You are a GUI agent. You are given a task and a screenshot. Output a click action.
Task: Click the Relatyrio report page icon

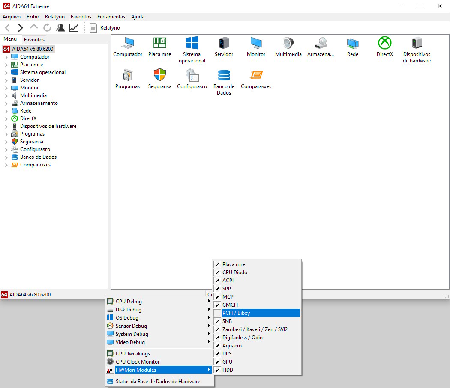[93, 28]
